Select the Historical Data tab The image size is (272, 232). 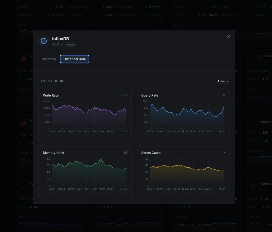point(75,59)
